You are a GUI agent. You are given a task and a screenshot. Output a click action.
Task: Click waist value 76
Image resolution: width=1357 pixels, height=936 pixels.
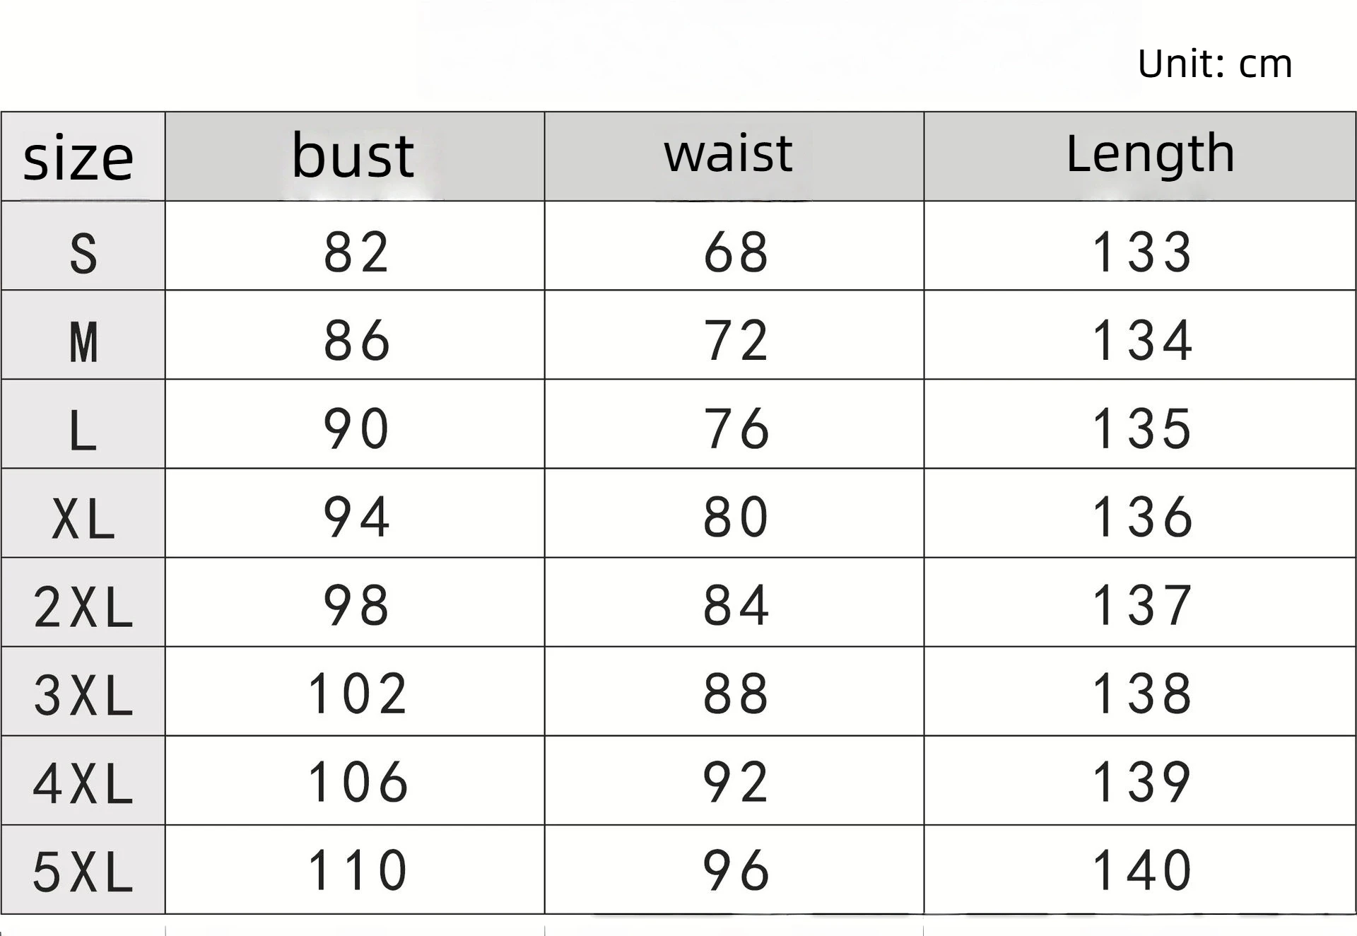pos(736,428)
